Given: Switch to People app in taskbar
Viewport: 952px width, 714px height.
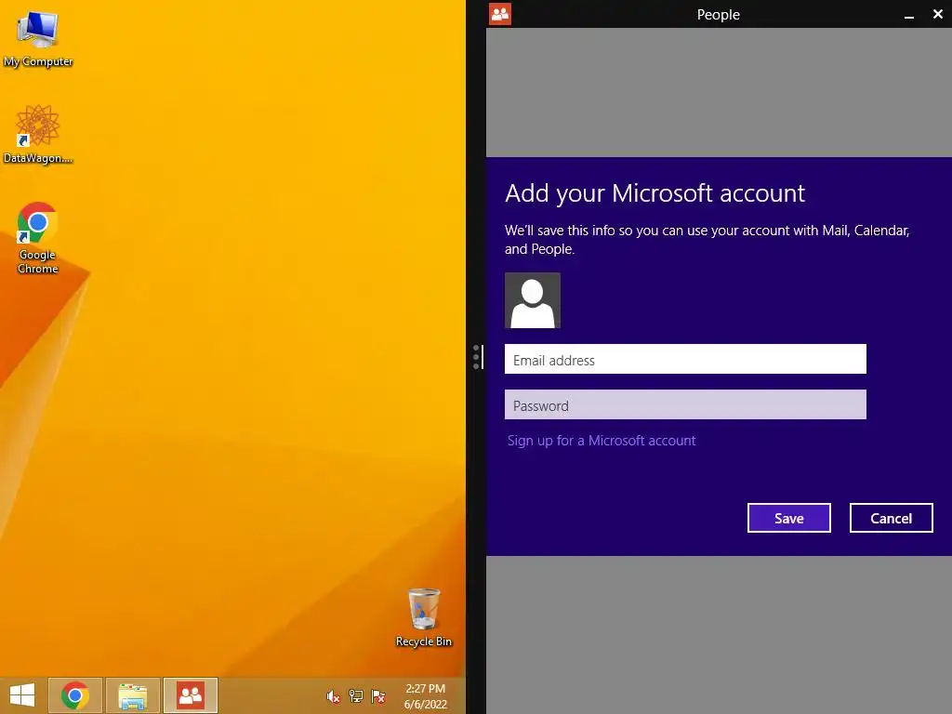Looking at the screenshot, I should pos(191,695).
